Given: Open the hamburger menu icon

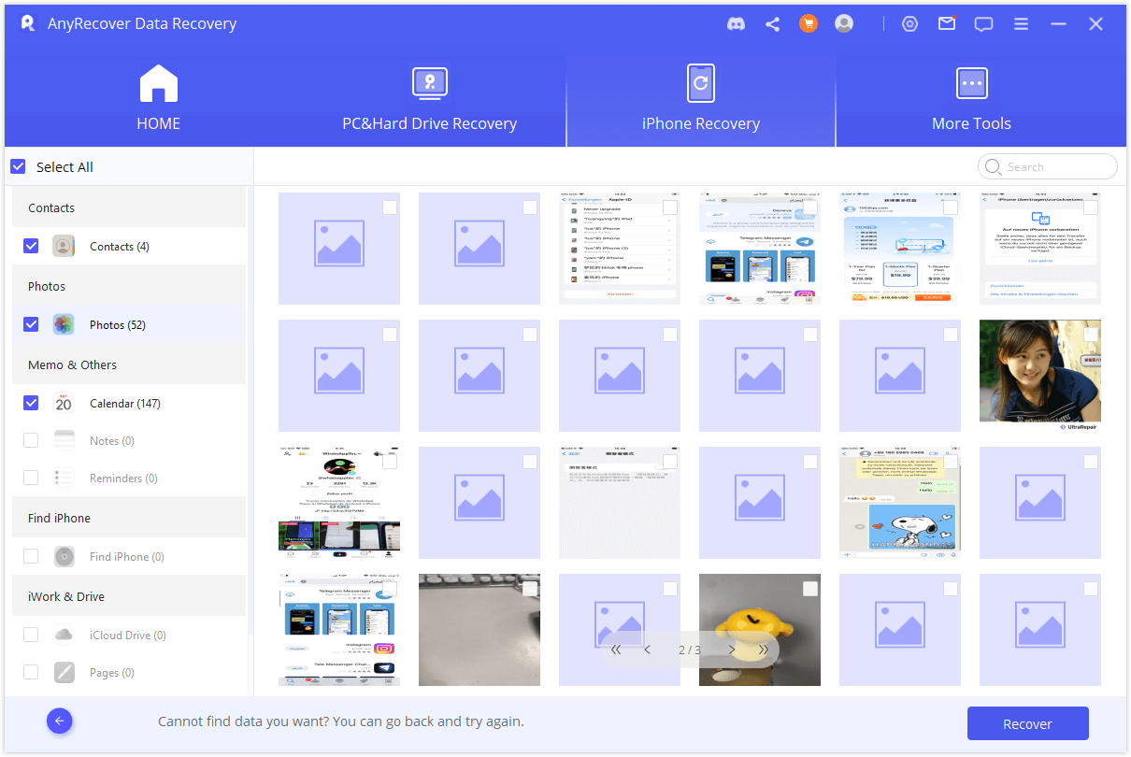Looking at the screenshot, I should (x=1021, y=24).
